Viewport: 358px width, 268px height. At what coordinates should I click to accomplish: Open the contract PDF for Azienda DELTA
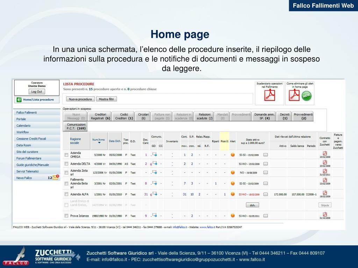[325, 162]
